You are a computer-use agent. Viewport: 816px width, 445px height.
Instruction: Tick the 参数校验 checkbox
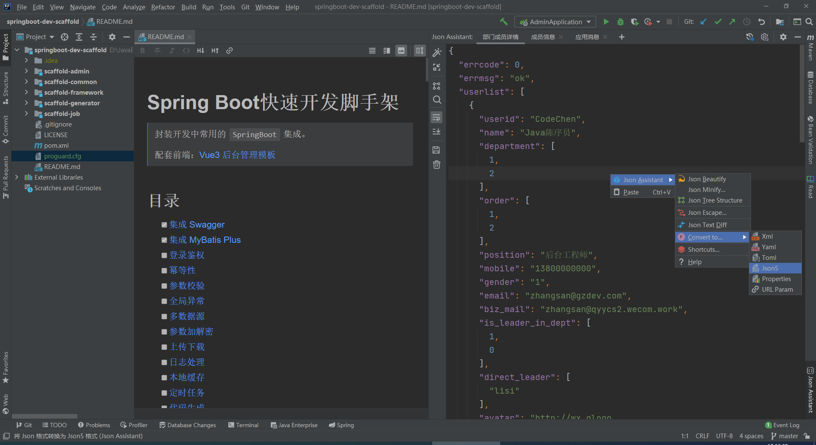(x=164, y=286)
